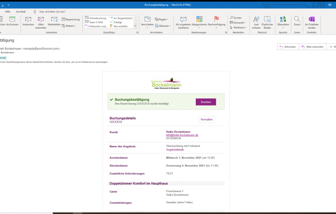Open the Weitere dropdown in Antworten group
The height and width of the screenshot is (214, 336).
(69, 26)
